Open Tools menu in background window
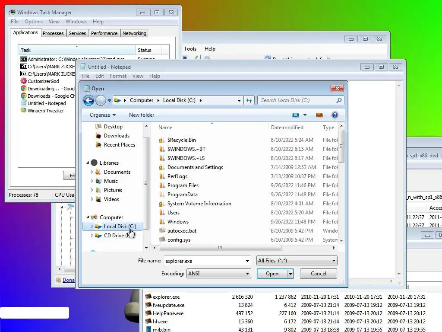 click(190, 49)
